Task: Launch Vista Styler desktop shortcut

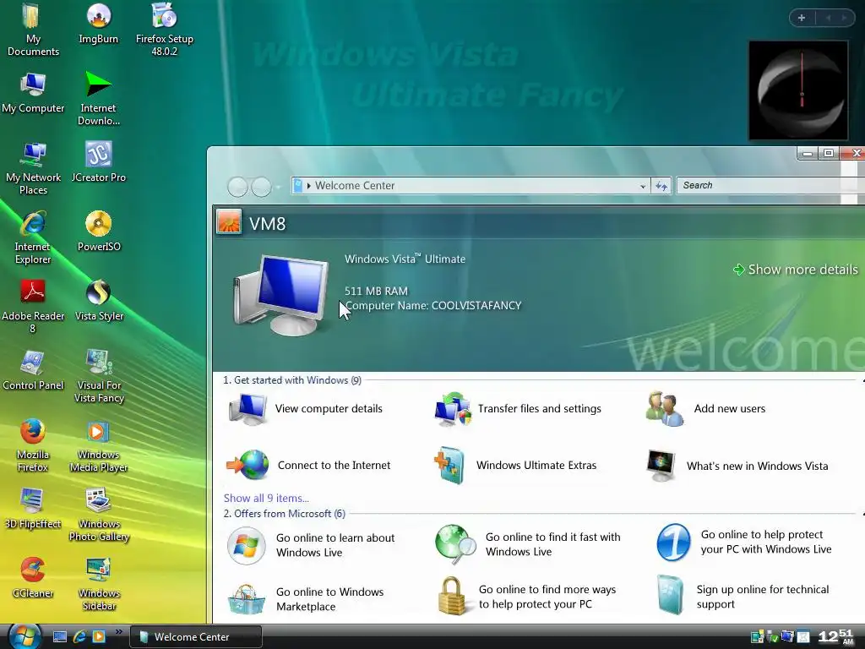Action: click(x=98, y=301)
